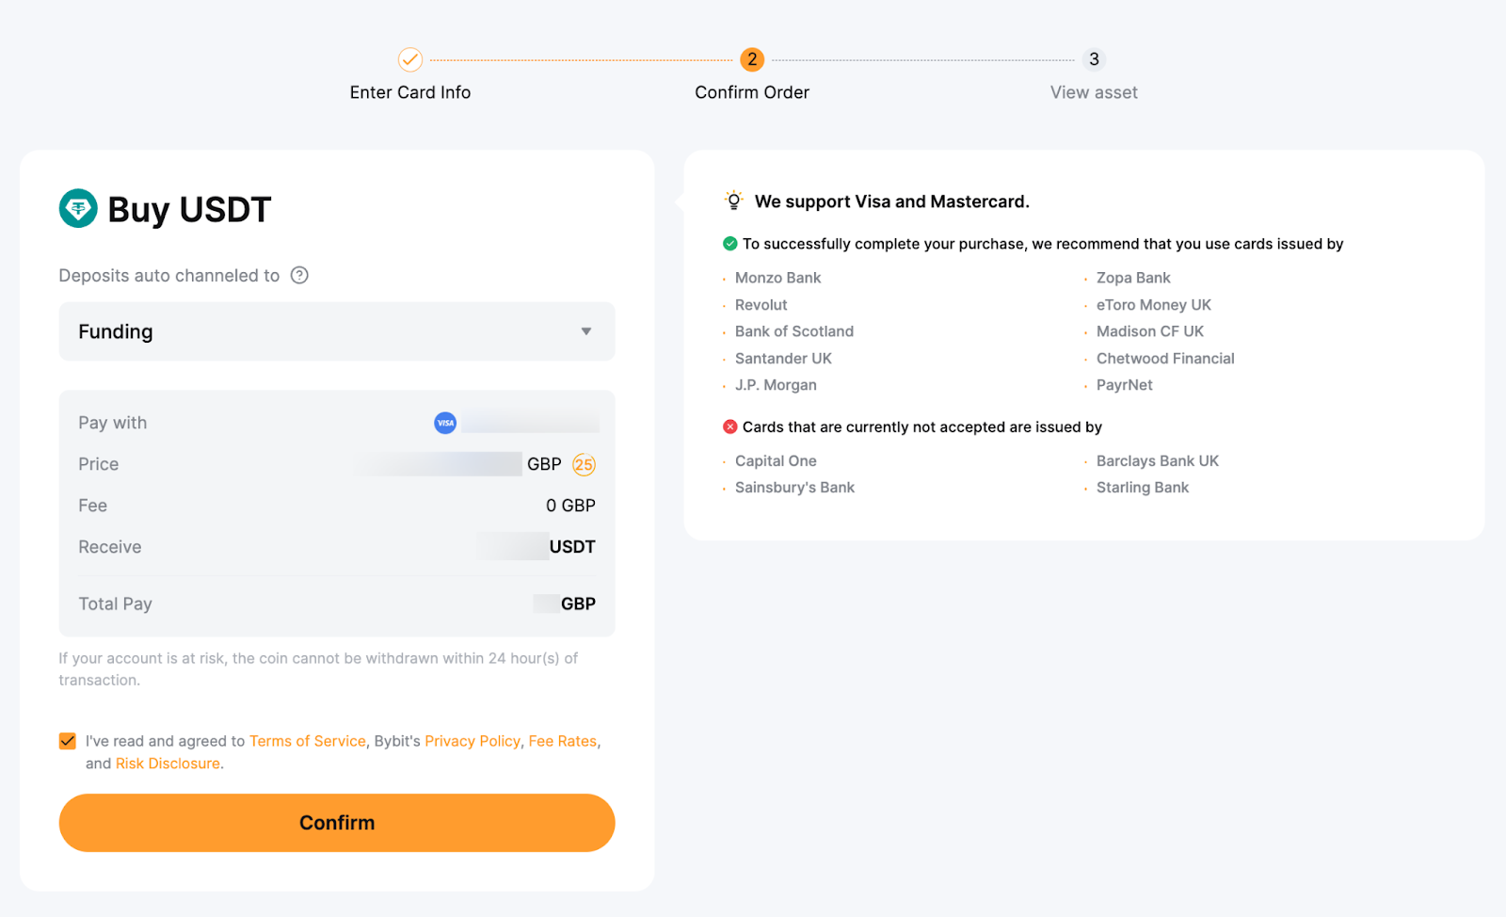Click the dropdown arrow in Funding selector
1506x917 pixels.
click(x=585, y=331)
